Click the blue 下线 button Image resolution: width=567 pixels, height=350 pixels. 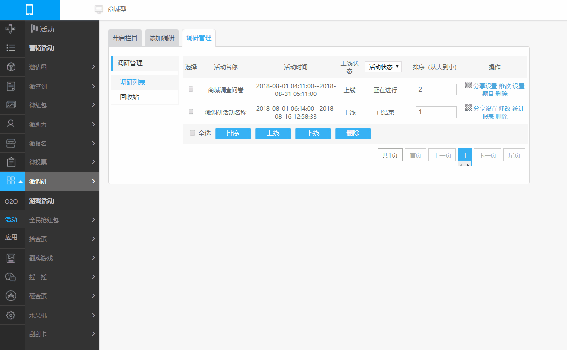coord(313,133)
